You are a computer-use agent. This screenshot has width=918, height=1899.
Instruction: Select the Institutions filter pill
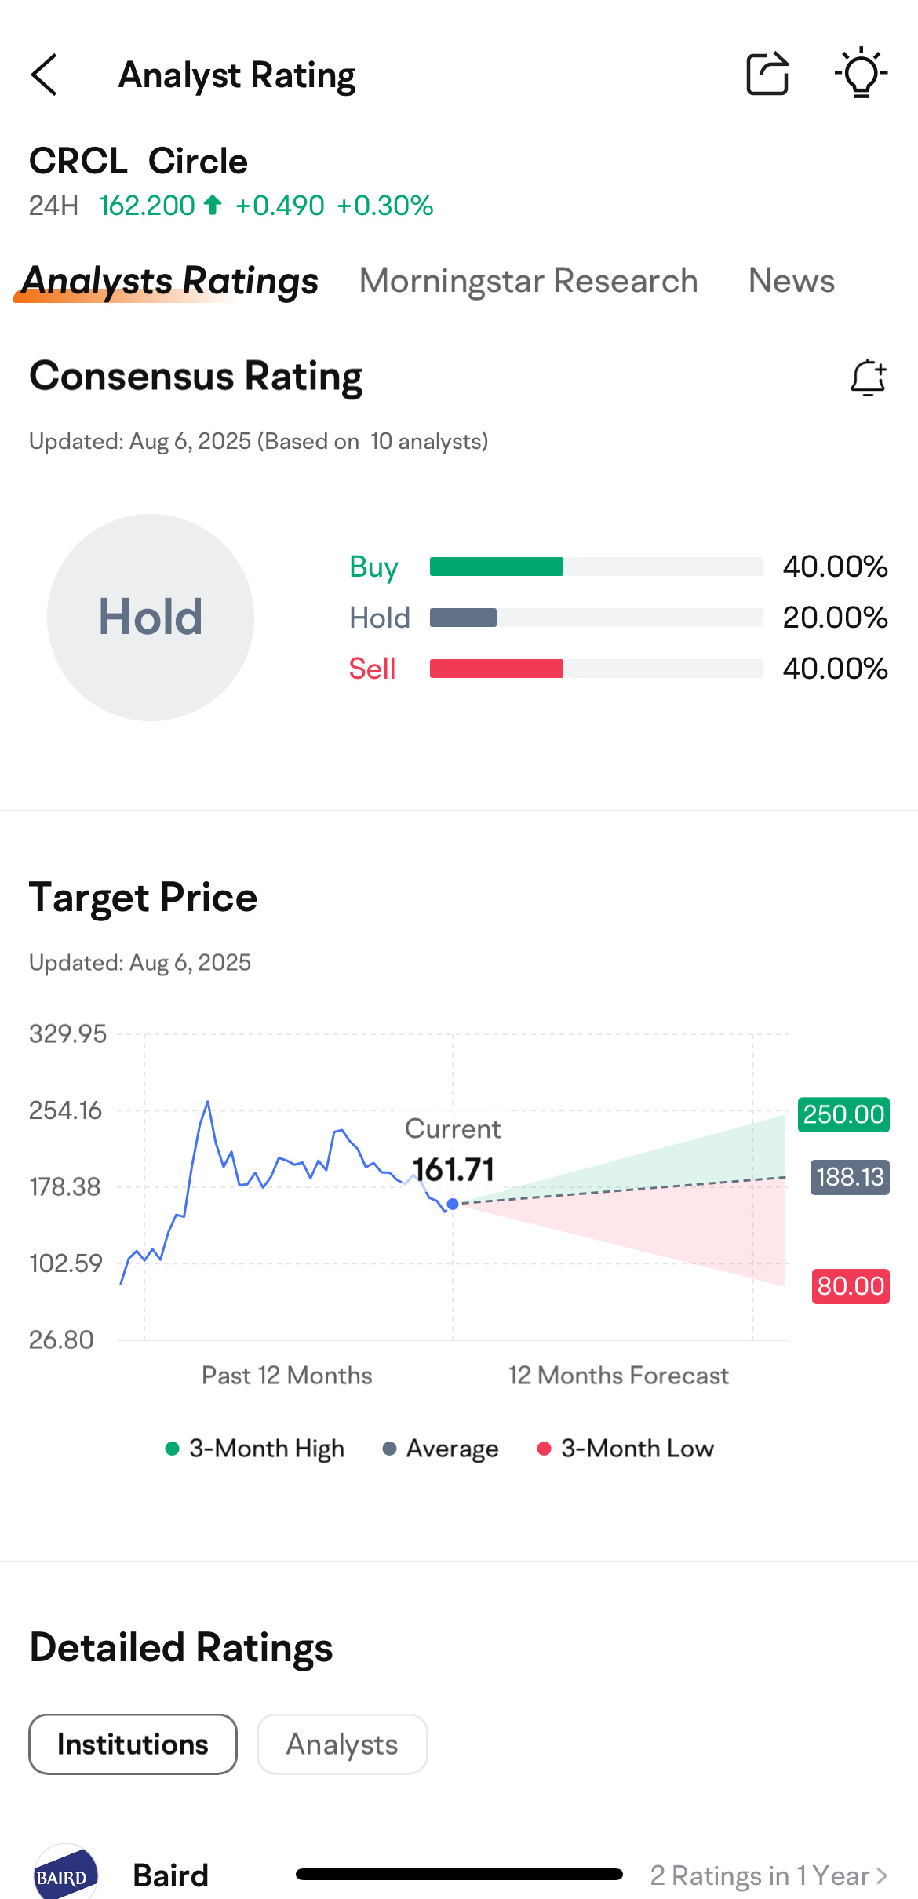pyautogui.click(x=133, y=1744)
